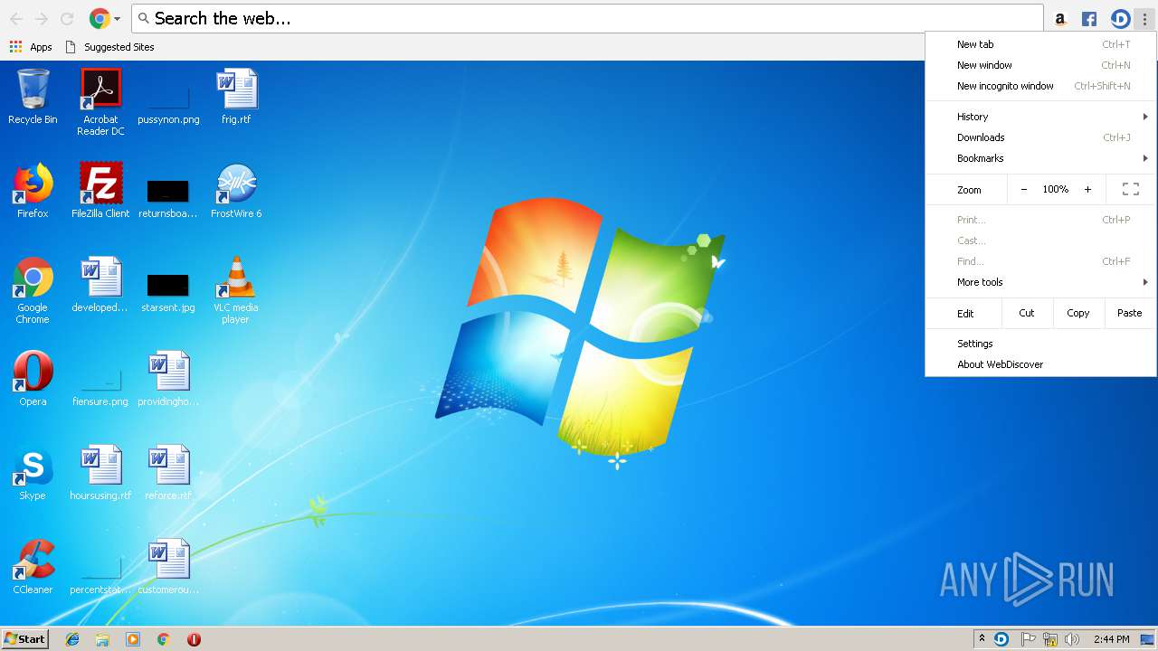Select New tab from the menu
The height and width of the screenshot is (651, 1158).
click(x=1040, y=44)
